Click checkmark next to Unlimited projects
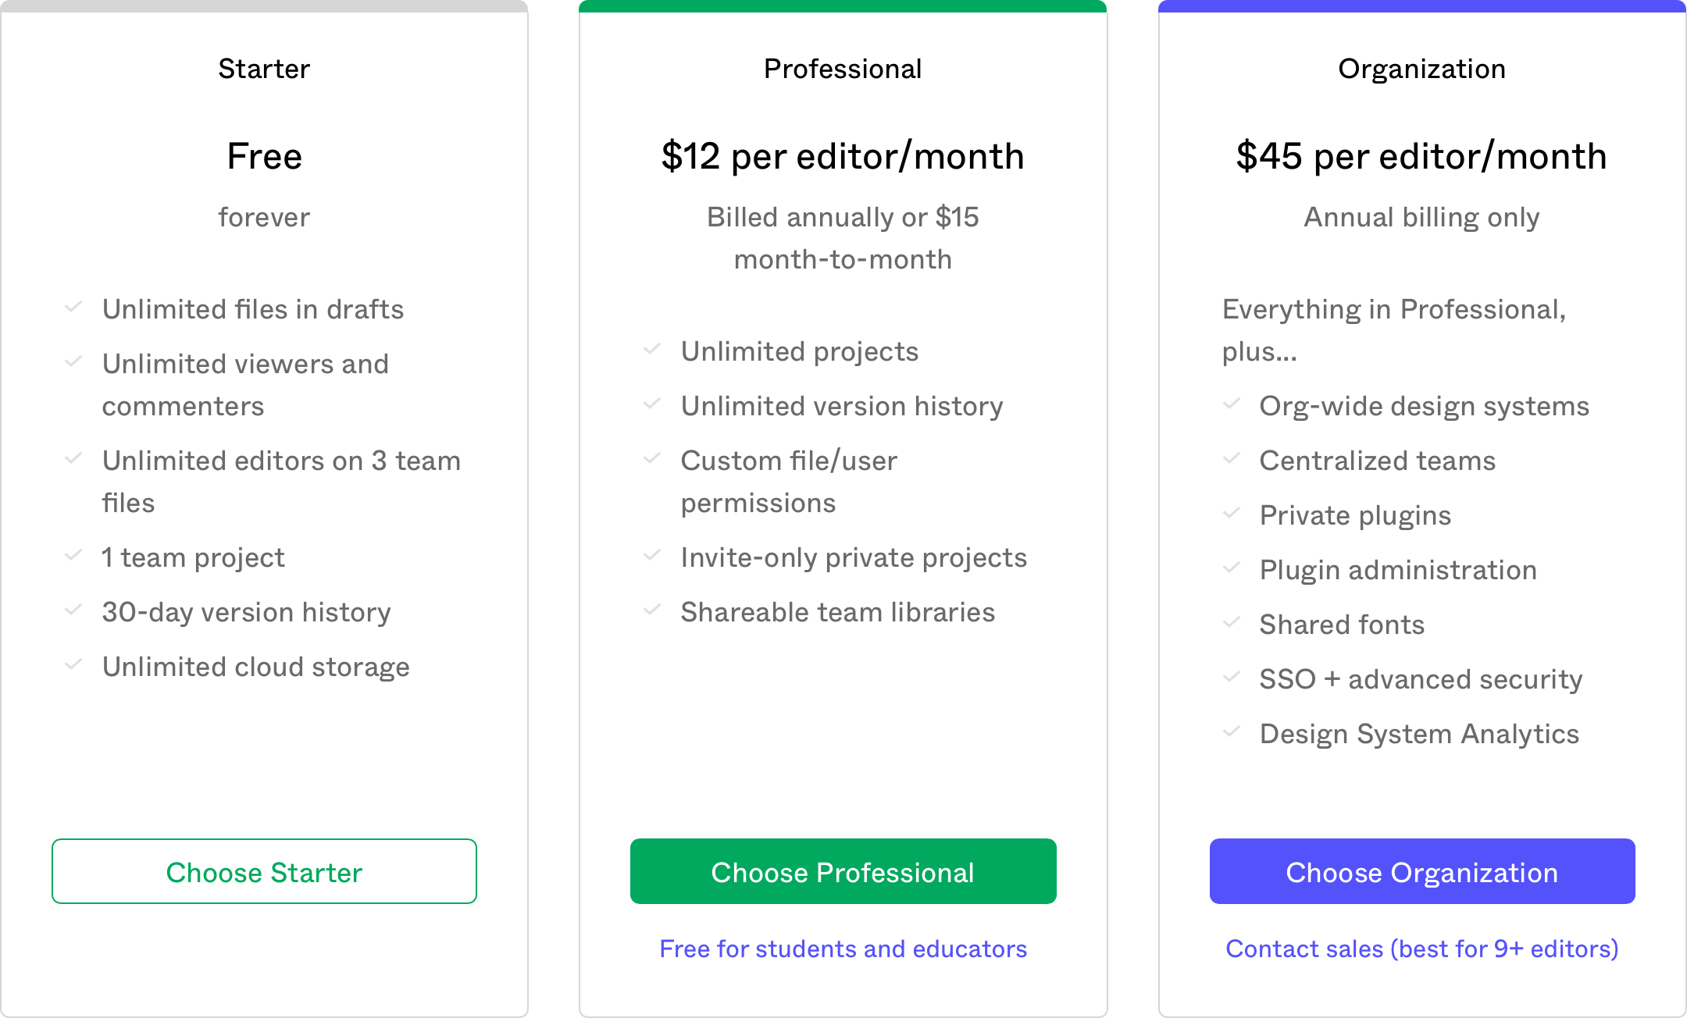Screen dimensions: 1687x1018 pyautogui.click(x=652, y=350)
